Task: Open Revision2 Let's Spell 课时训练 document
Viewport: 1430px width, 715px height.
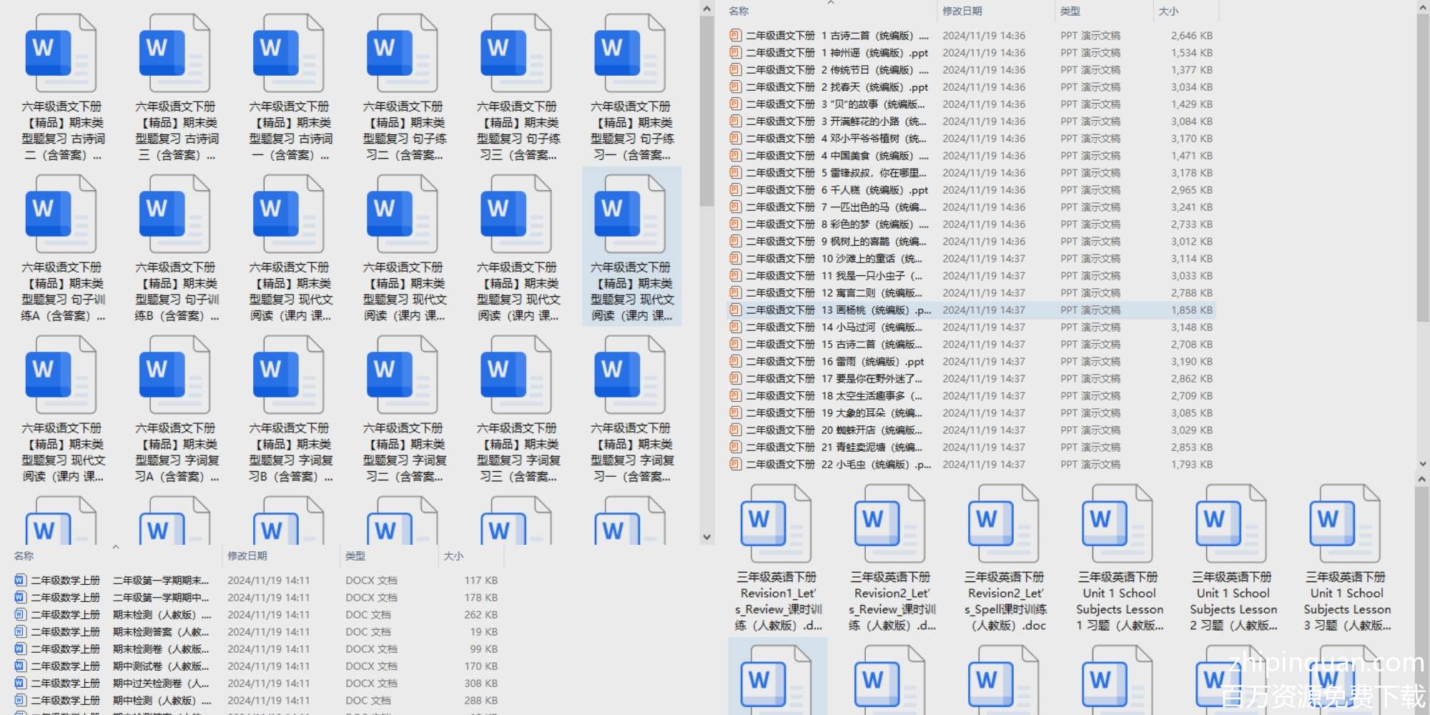Action: 1005,526
